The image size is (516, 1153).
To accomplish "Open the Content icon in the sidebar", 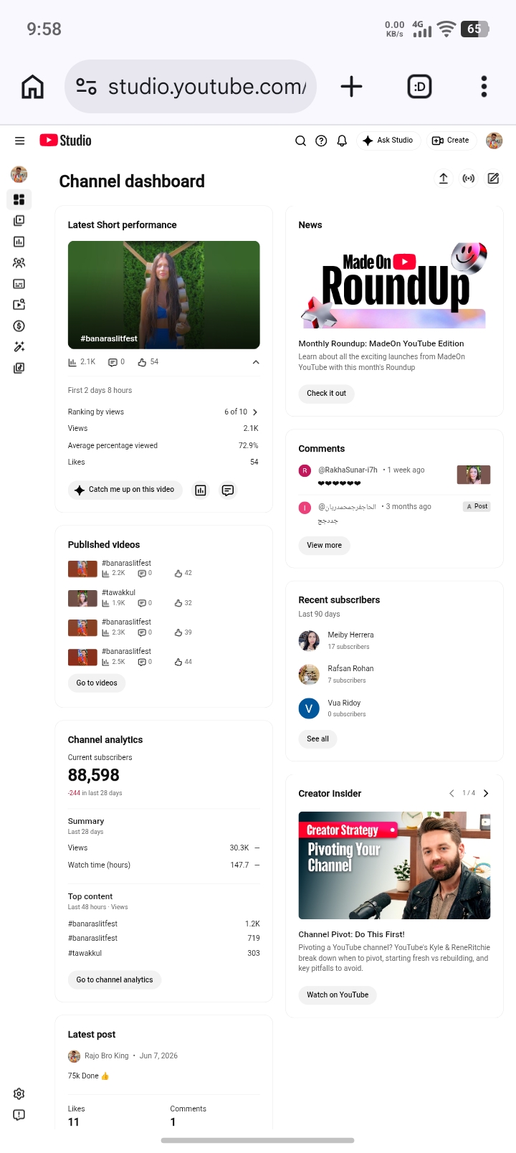I will pyautogui.click(x=19, y=221).
